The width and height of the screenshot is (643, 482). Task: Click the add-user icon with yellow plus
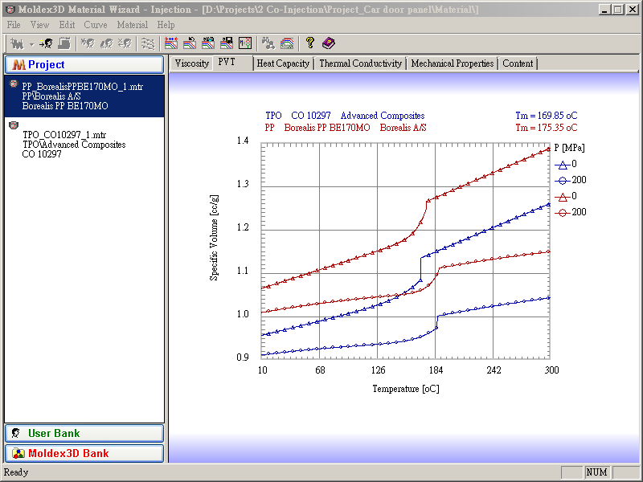(x=46, y=43)
